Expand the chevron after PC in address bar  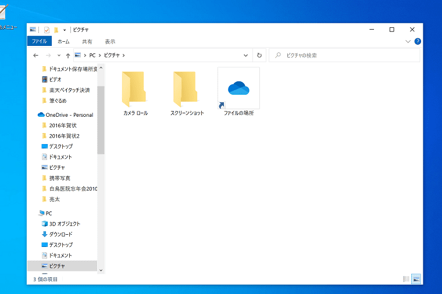[x=100, y=55]
